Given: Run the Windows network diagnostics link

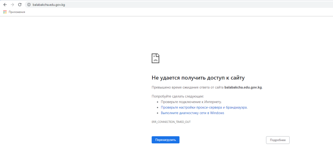Looking at the screenshot, I should [192, 113].
